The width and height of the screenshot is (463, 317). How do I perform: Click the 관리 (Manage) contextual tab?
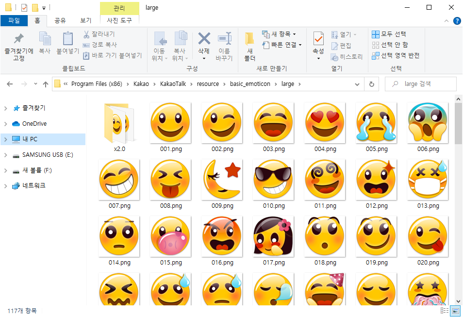coord(119,8)
